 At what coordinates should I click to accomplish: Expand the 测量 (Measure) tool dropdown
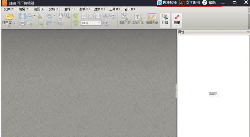177,26
